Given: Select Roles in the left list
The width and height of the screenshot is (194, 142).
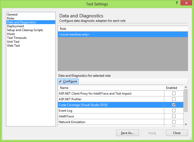Looking at the screenshot, I should (x=11, y=18).
